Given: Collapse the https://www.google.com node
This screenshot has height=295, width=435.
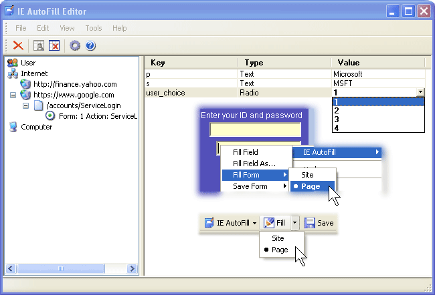Looking at the screenshot, I should click(13, 95).
